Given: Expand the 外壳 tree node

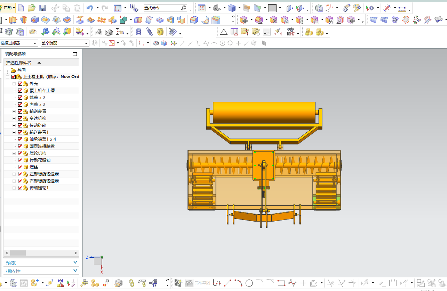Looking at the screenshot, I should 14,84.
